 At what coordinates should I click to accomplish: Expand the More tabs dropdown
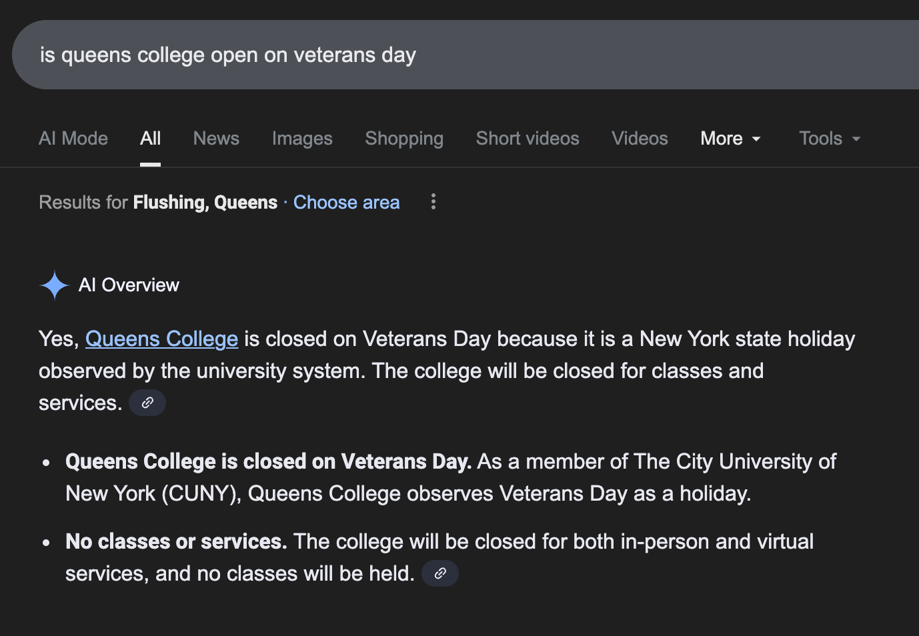[730, 139]
